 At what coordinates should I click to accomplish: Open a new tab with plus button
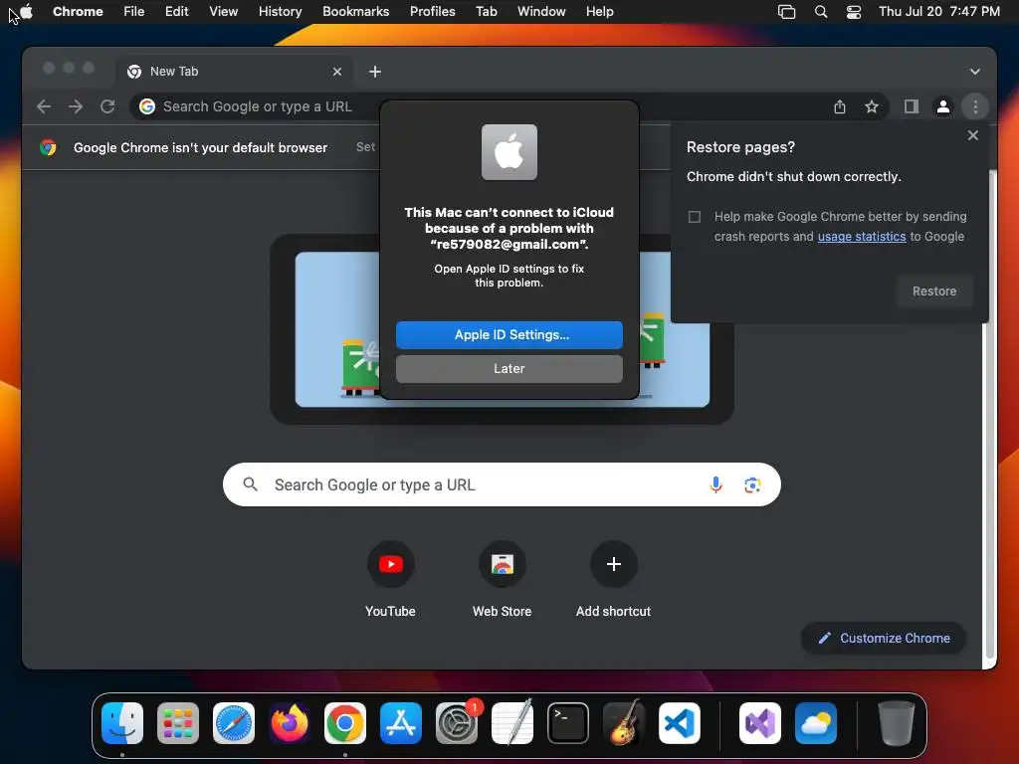coord(375,72)
